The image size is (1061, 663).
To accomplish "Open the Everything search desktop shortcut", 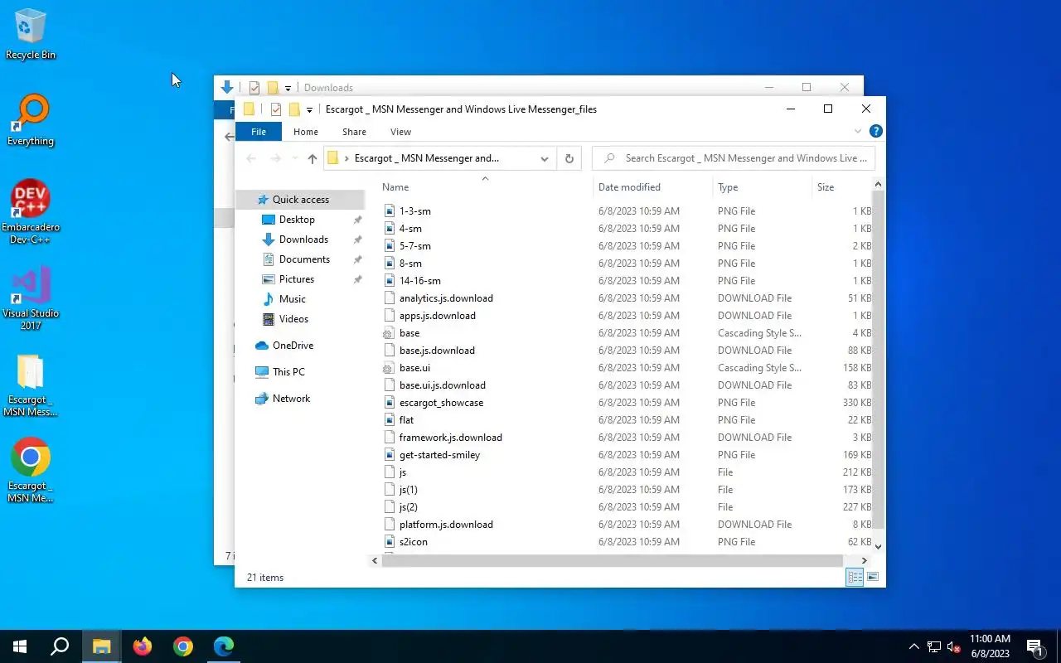I will pyautogui.click(x=31, y=120).
